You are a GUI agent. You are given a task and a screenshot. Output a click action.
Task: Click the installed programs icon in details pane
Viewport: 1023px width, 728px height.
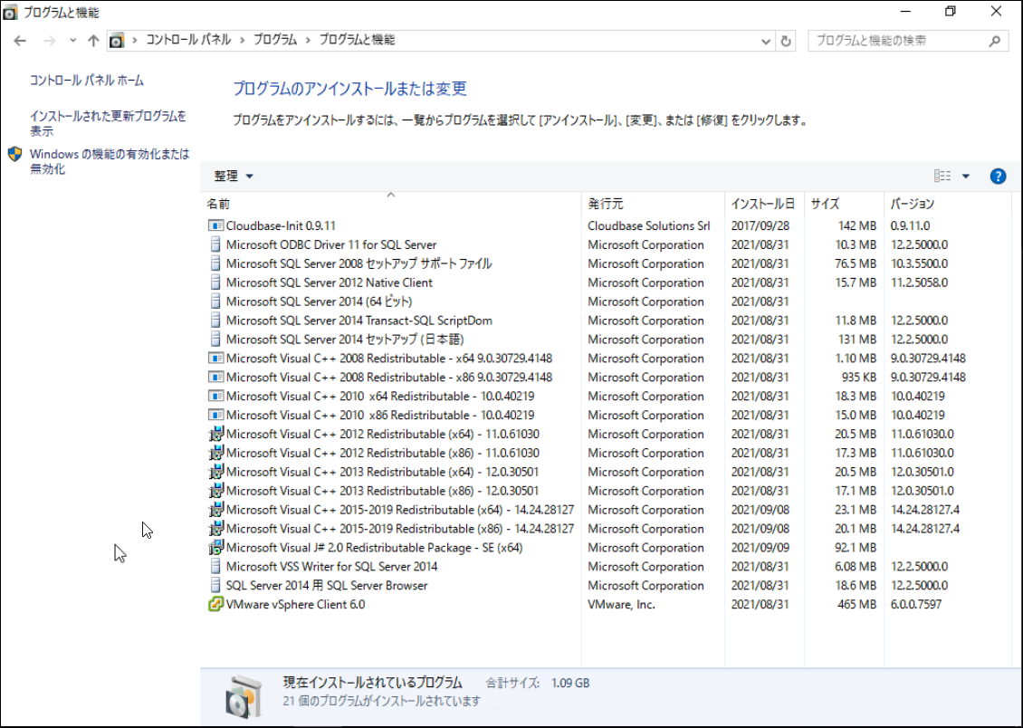[x=244, y=696]
